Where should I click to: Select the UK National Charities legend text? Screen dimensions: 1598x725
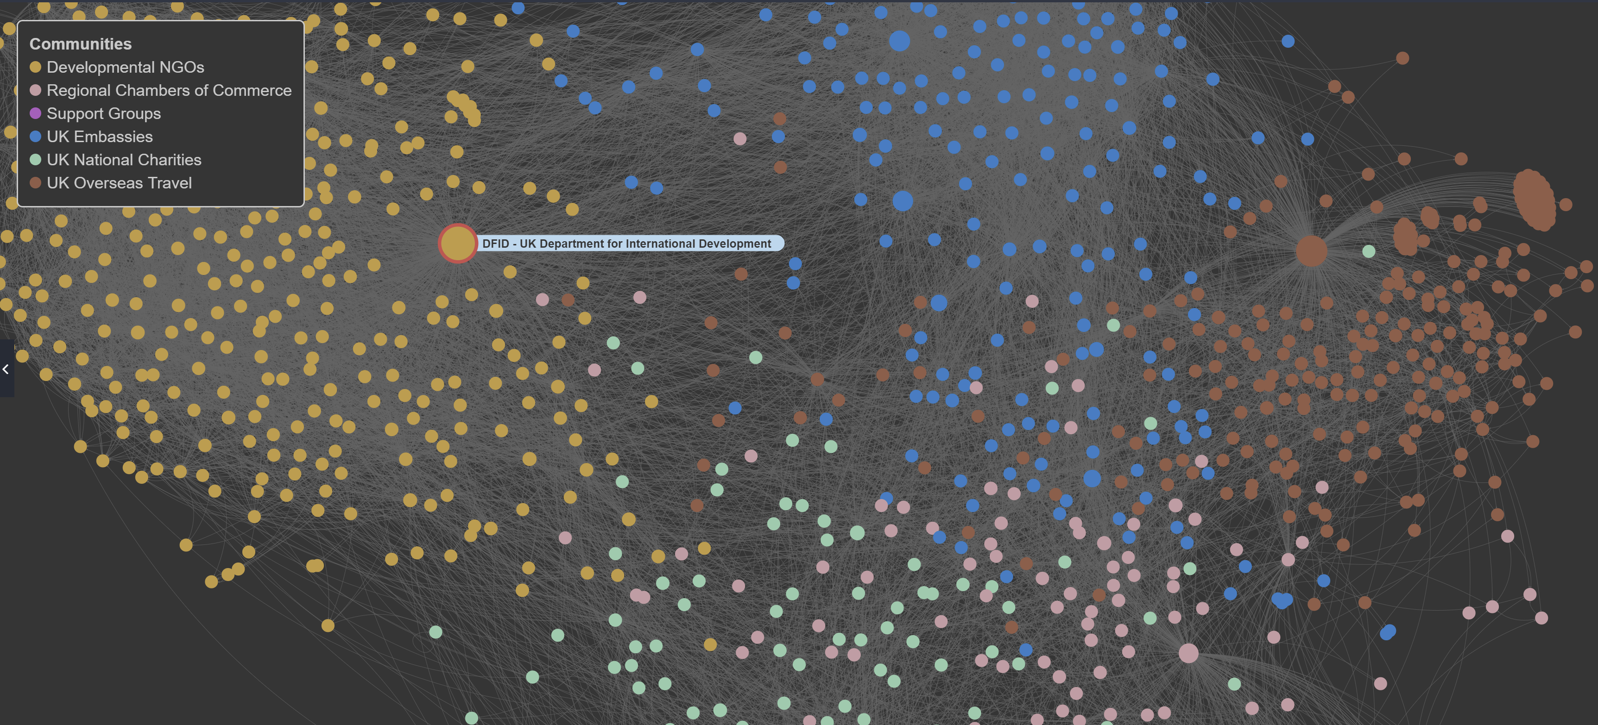(124, 160)
